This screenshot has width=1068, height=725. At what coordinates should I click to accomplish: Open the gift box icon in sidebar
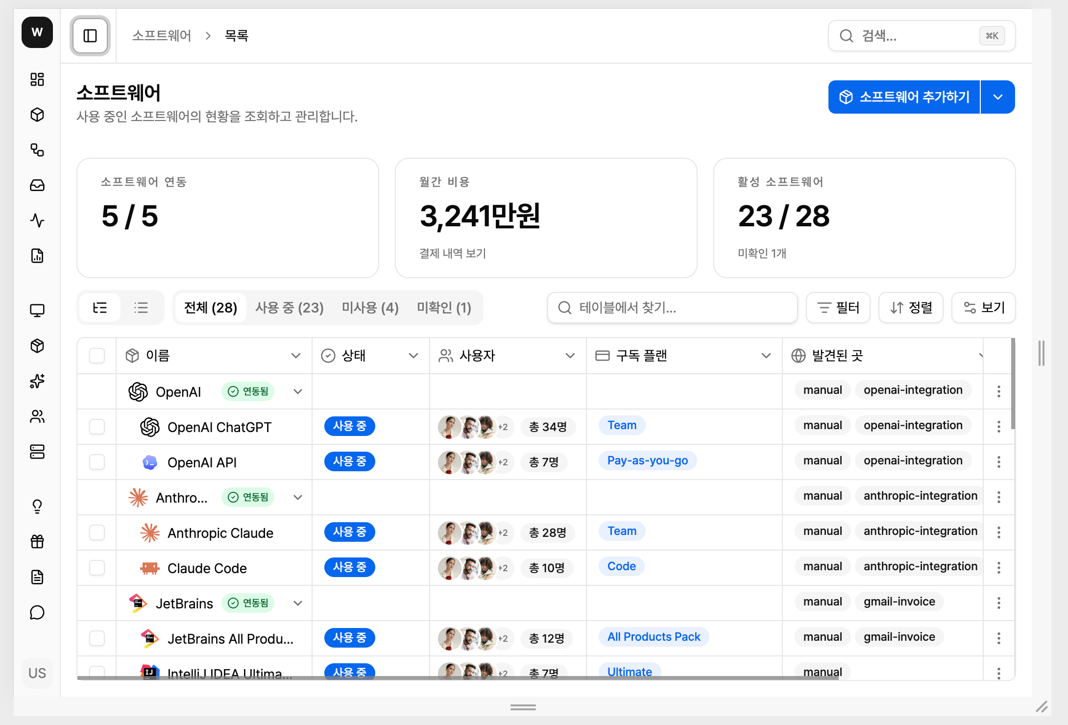click(x=37, y=542)
